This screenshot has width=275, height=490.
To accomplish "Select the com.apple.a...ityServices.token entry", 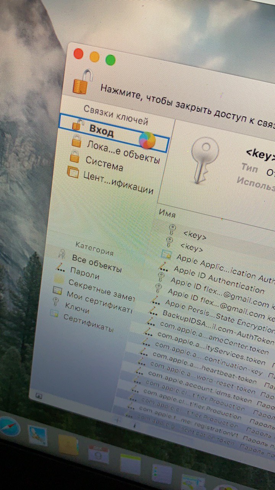I will pyautogui.click(x=211, y=348).
